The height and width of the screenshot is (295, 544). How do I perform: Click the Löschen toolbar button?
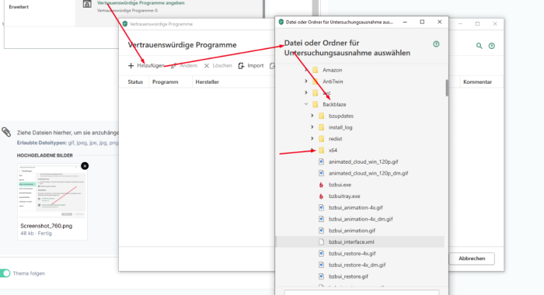(218, 65)
